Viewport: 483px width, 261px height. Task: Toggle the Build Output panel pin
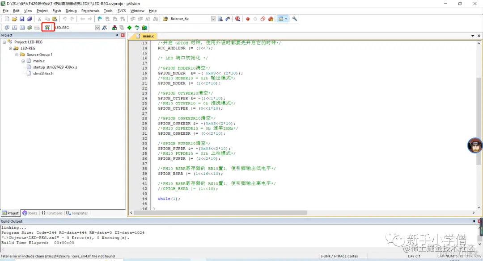(x=474, y=221)
